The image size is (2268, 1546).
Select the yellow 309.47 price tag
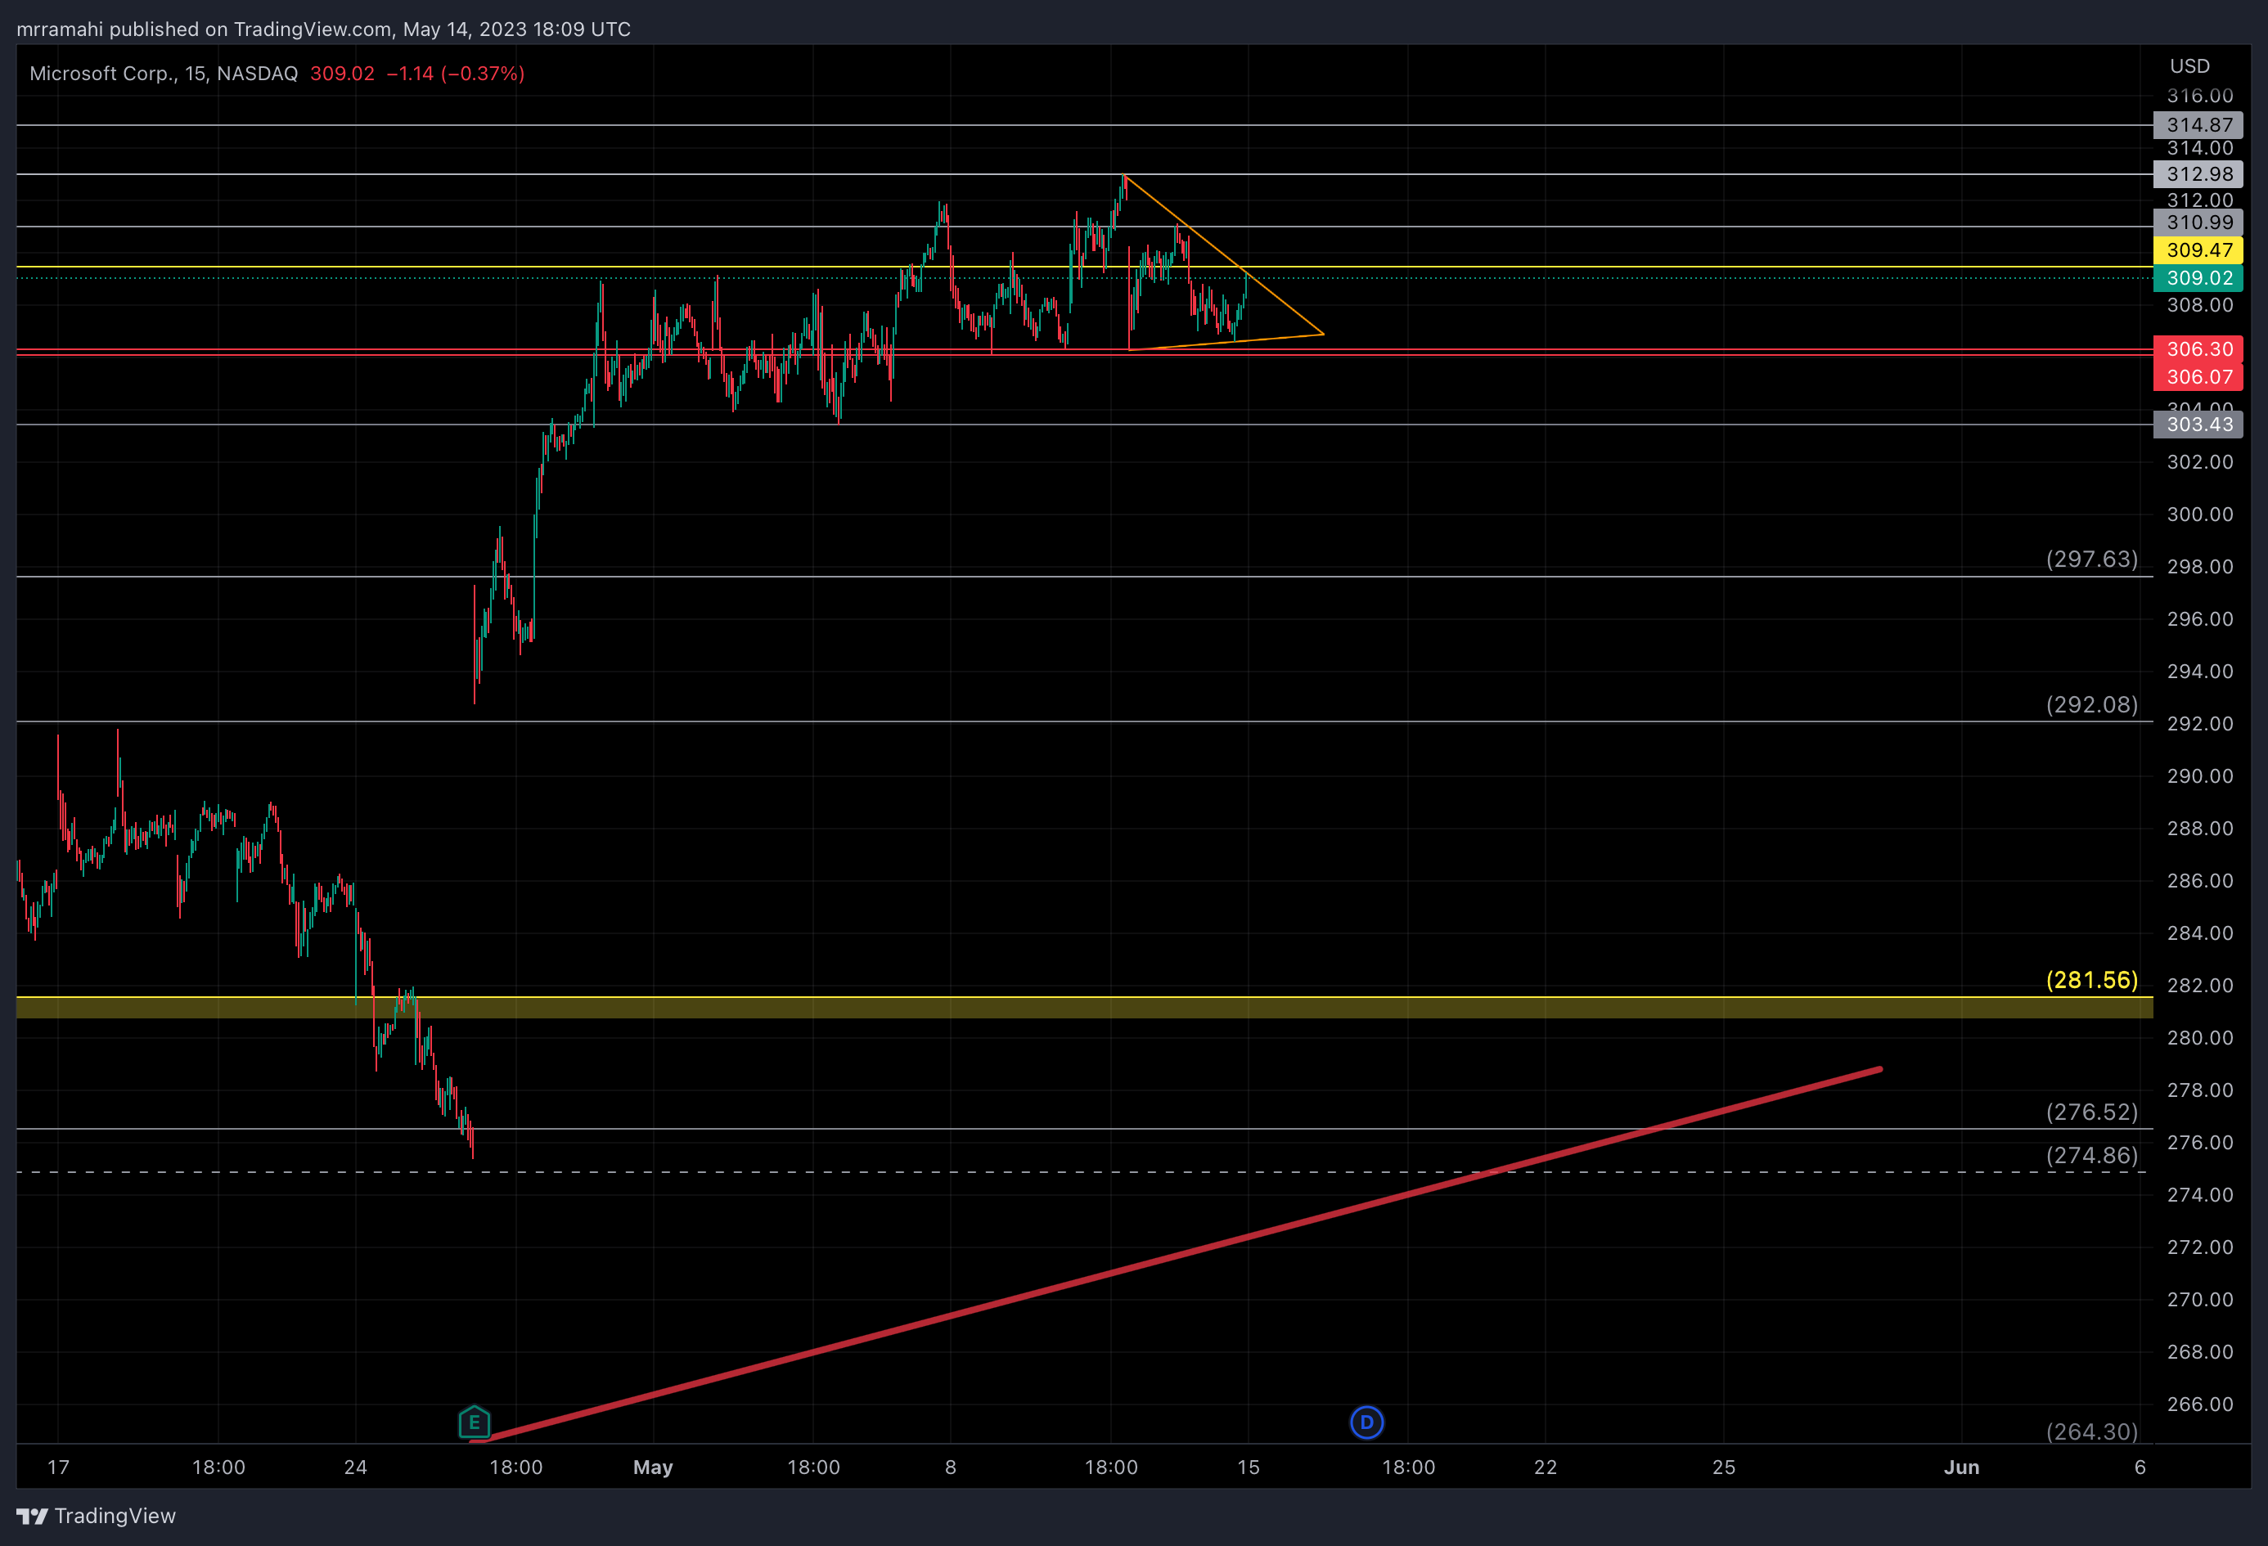2198,250
